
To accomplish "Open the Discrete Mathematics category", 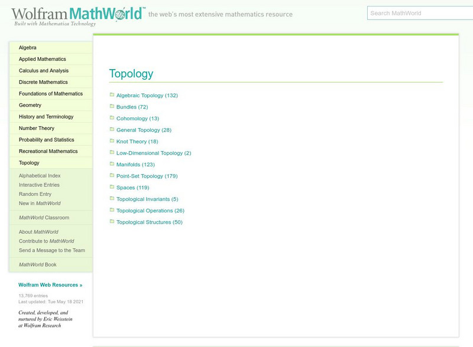I will pos(51,82).
